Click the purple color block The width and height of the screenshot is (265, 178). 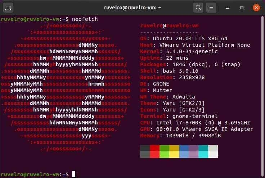click(x=193, y=148)
